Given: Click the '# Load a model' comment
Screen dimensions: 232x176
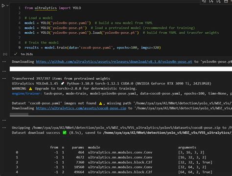Looking at the screenshot, I should click(39, 18).
